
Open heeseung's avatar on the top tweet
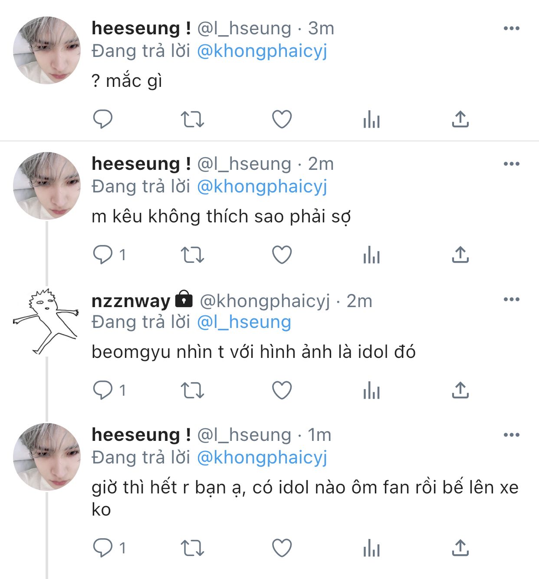[x=46, y=50]
